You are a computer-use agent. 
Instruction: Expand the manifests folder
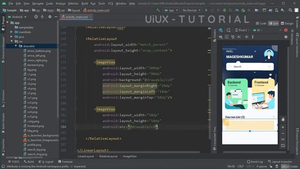coord(11,32)
